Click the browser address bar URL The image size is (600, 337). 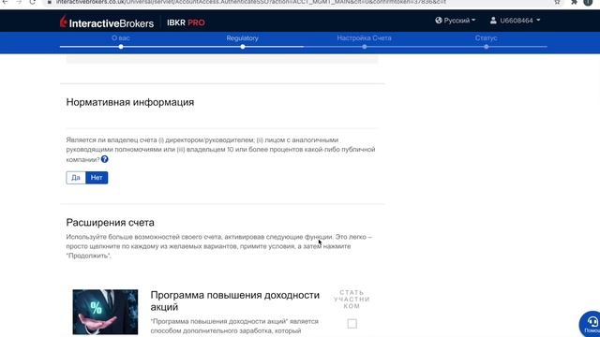pos(250,2)
